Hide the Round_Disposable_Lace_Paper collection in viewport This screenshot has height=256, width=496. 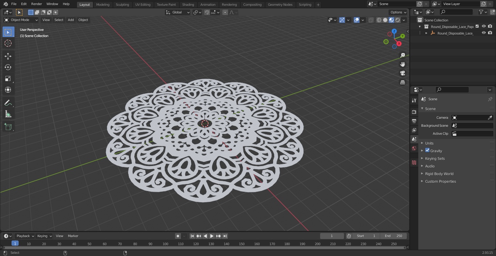pyautogui.click(x=484, y=26)
